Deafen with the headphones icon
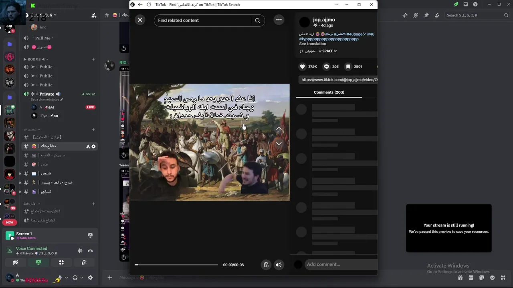Screen dimensions: 513x288 [75, 278]
